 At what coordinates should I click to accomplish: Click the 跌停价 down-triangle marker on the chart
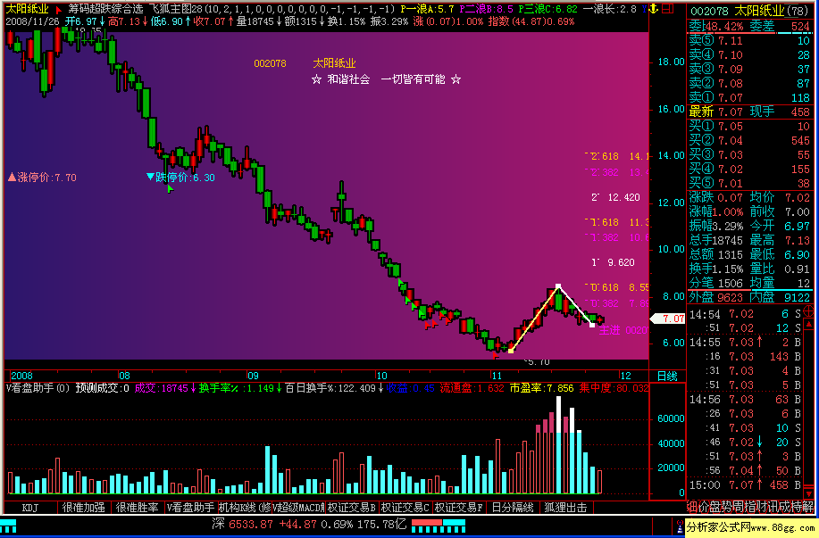point(150,177)
